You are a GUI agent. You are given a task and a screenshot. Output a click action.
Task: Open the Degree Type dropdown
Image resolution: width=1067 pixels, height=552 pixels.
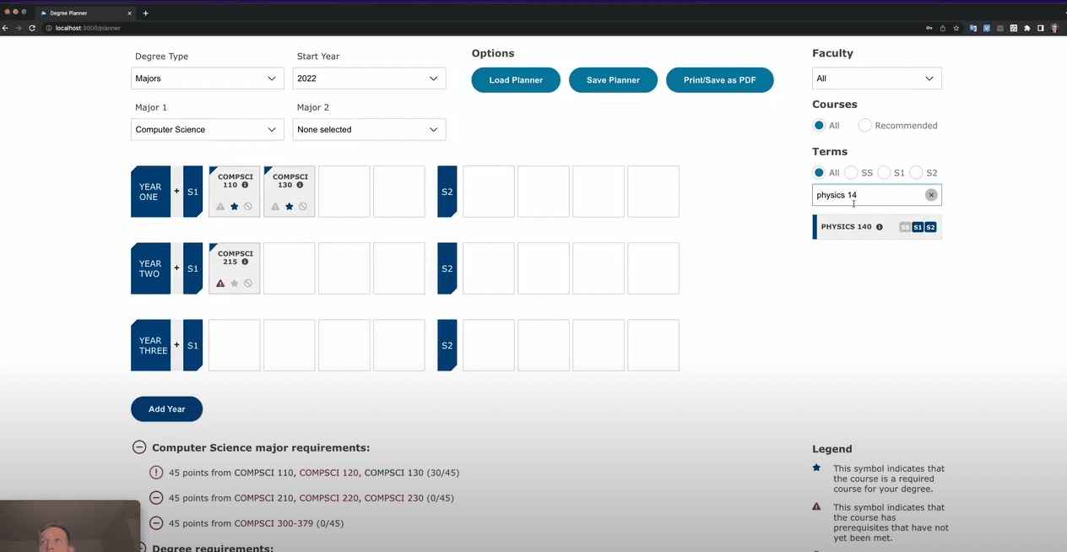coord(207,78)
